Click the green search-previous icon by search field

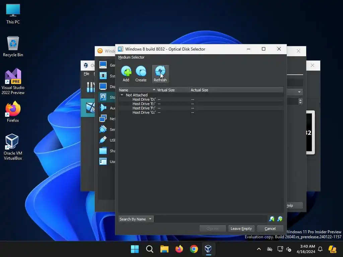click(x=272, y=219)
